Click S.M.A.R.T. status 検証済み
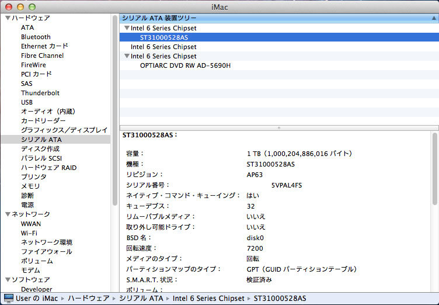The width and height of the screenshot is (439, 305). click(259, 280)
